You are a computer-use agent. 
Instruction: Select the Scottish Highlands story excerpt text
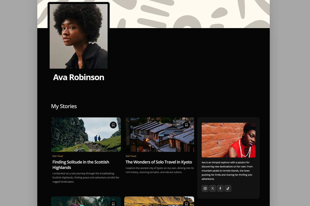click(x=86, y=177)
